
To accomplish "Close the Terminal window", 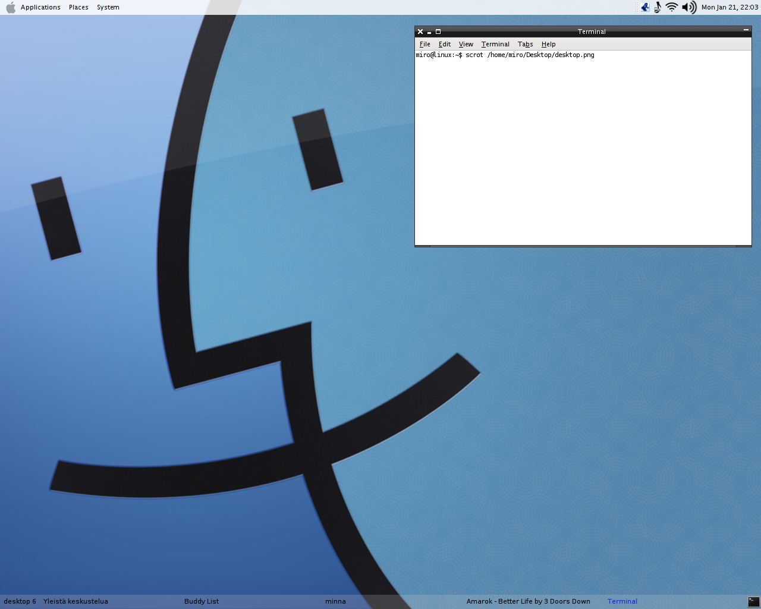I will (420, 32).
